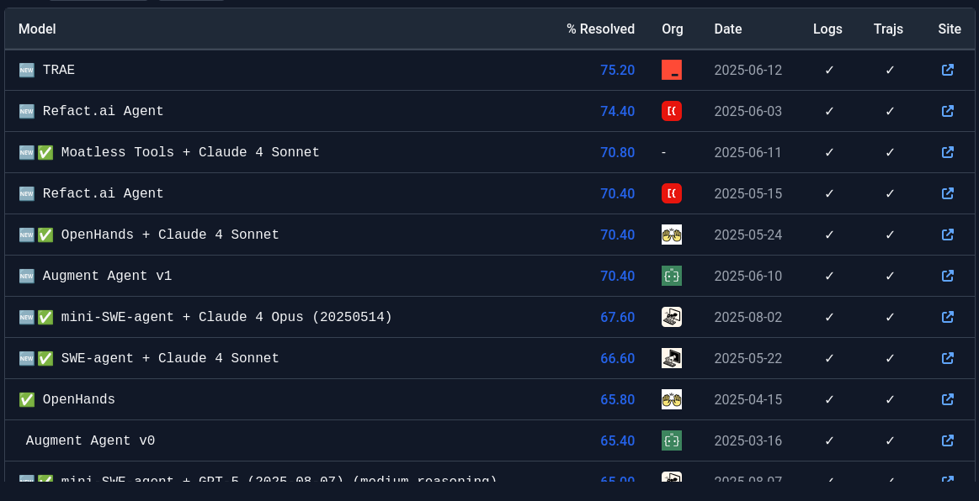Open site link in the 2025-04-15 OpenHands row

947,398
